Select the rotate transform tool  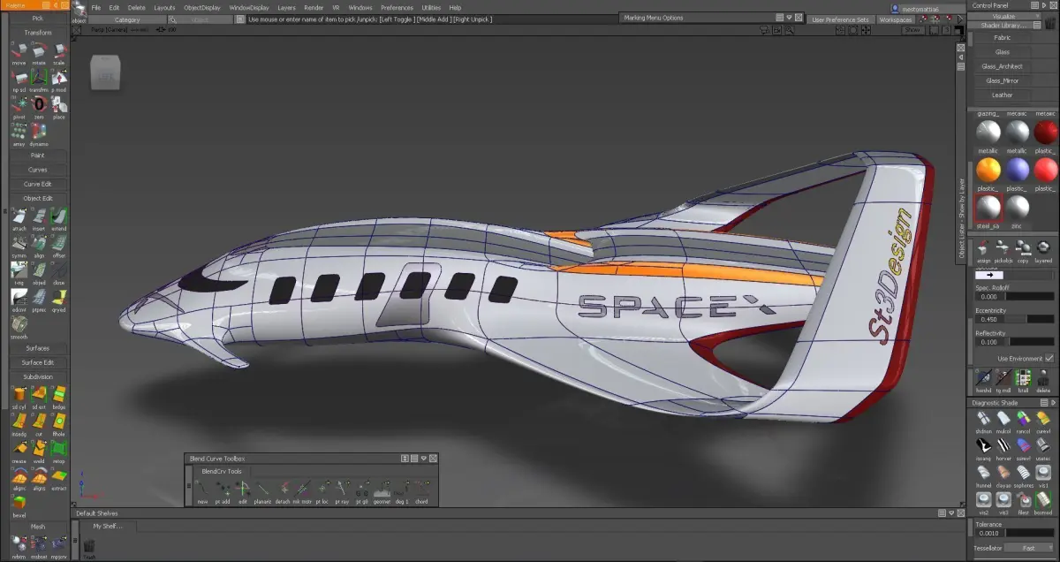pyautogui.click(x=39, y=51)
